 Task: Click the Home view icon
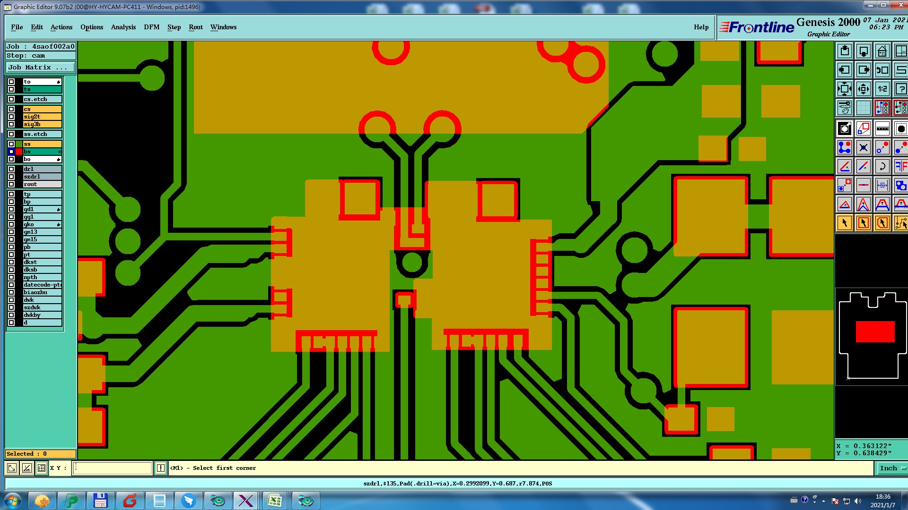click(x=882, y=51)
